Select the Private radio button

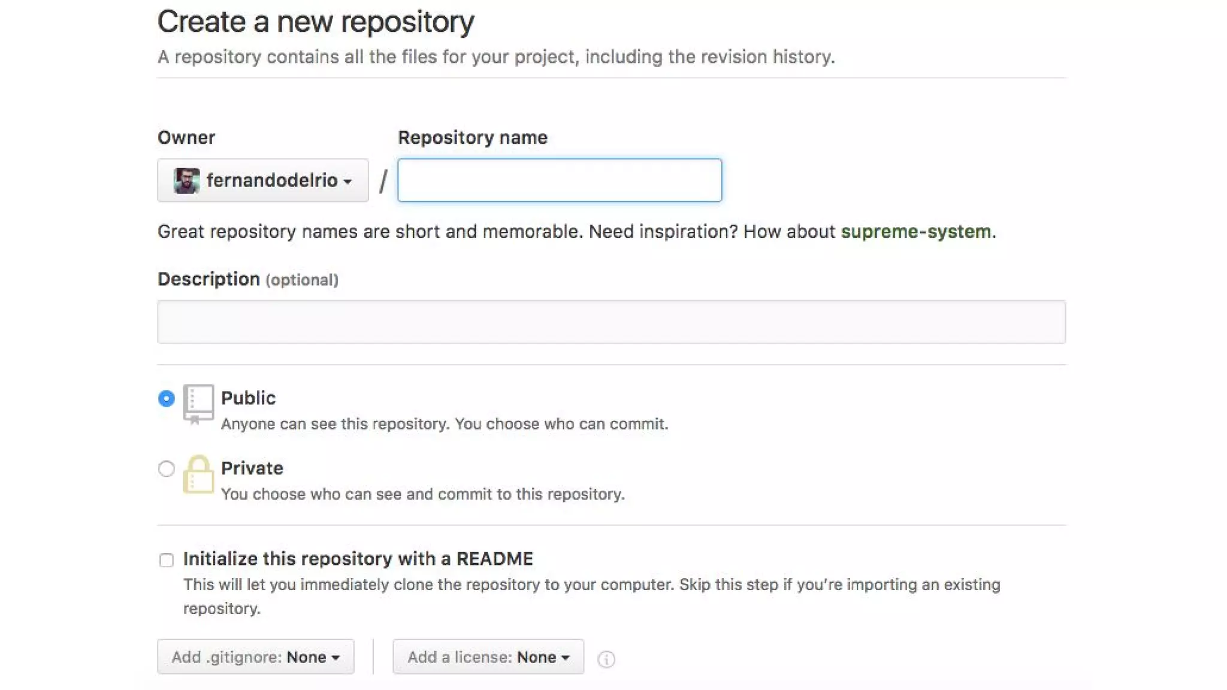(x=167, y=468)
